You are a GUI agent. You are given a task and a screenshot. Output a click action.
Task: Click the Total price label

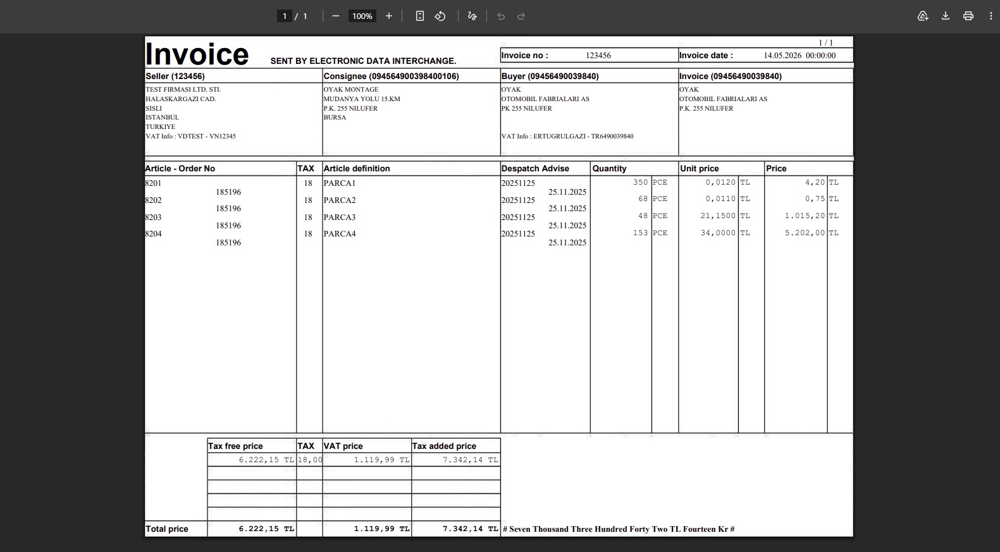pyautogui.click(x=167, y=529)
